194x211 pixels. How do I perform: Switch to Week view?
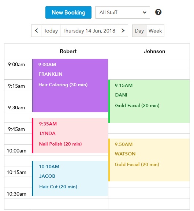[155, 31]
